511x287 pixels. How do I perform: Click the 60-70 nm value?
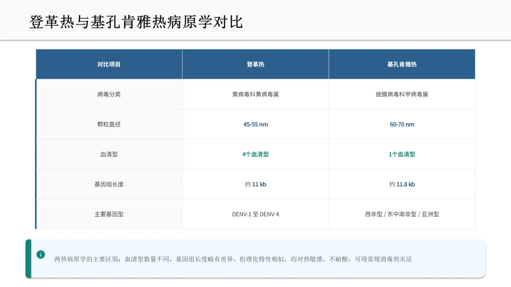click(402, 124)
